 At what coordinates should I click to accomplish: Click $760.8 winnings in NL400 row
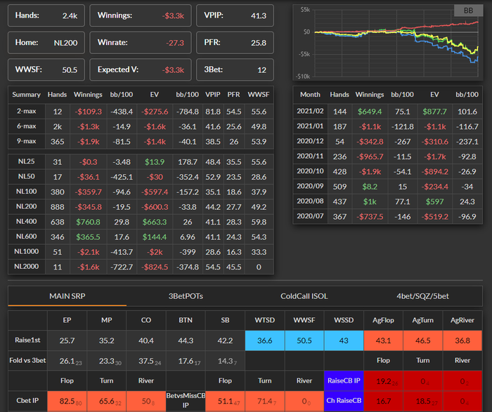[88, 222]
